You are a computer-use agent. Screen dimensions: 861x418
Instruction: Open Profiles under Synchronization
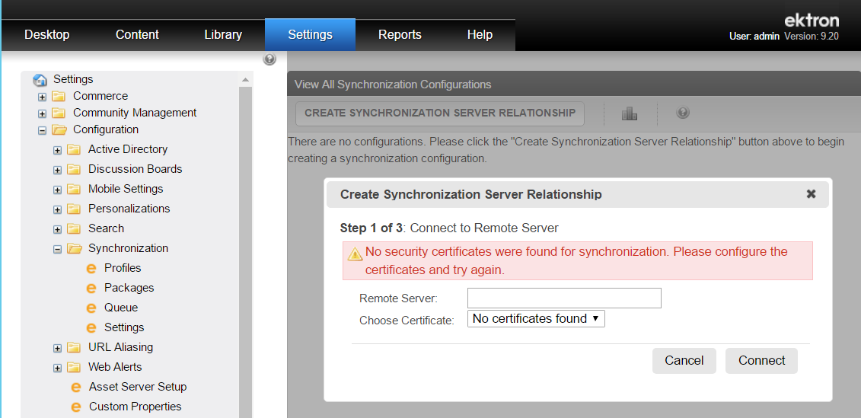point(123,268)
